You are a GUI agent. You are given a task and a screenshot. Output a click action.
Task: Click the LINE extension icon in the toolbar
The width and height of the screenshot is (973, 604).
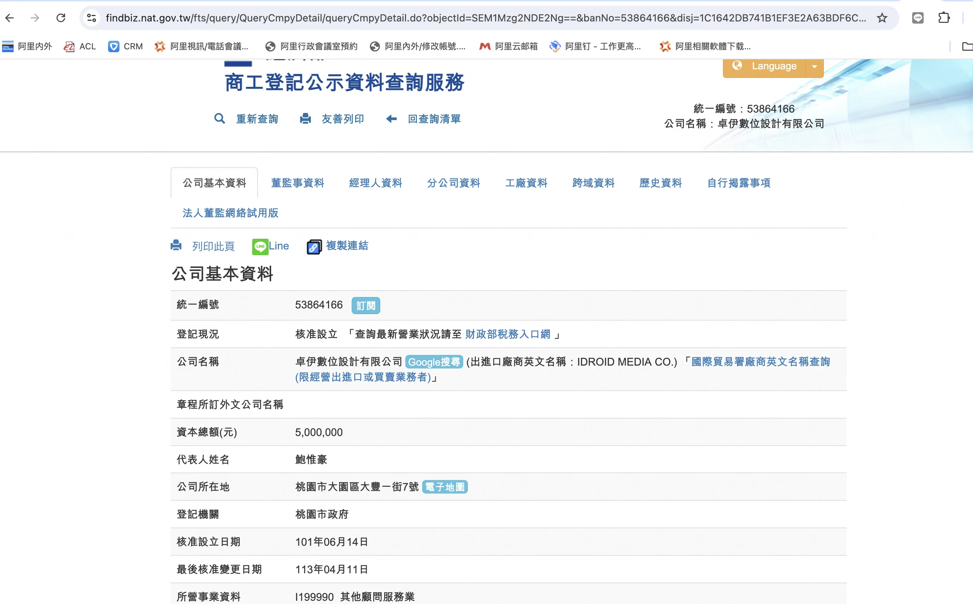(918, 18)
